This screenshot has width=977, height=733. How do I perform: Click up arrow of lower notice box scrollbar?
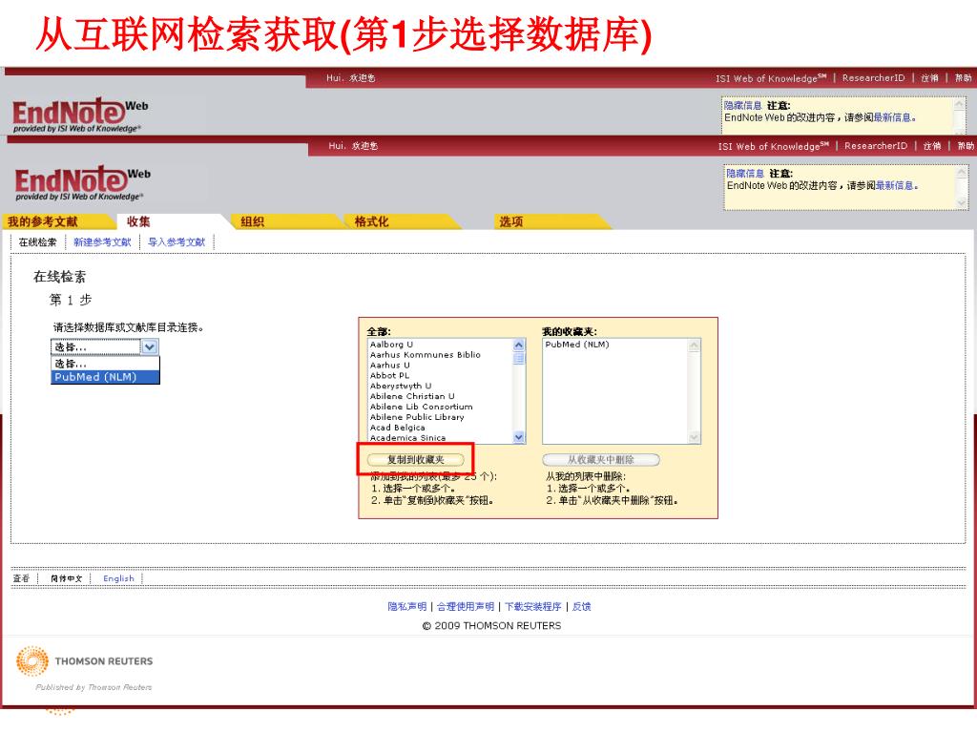pyautogui.click(x=962, y=172)
